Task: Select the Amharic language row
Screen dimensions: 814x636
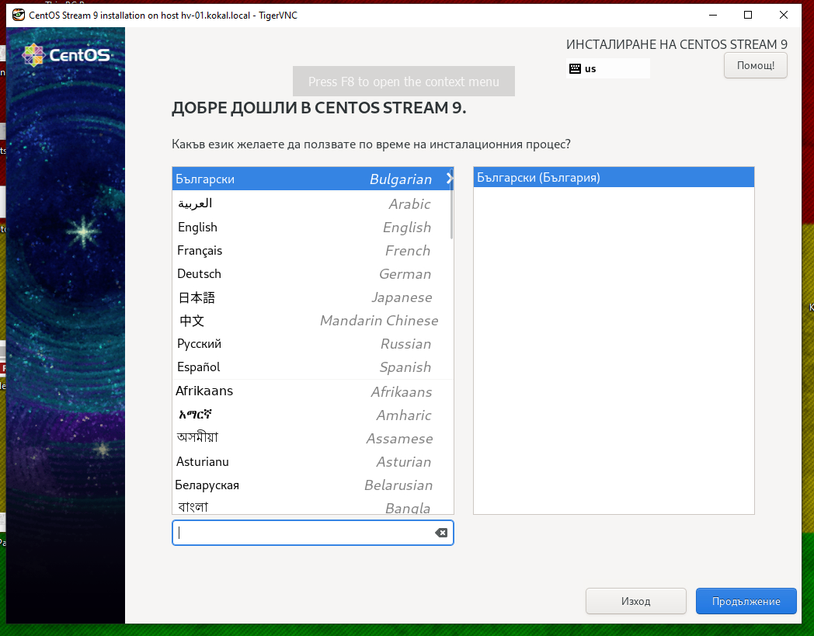Action: coord(312,415)
